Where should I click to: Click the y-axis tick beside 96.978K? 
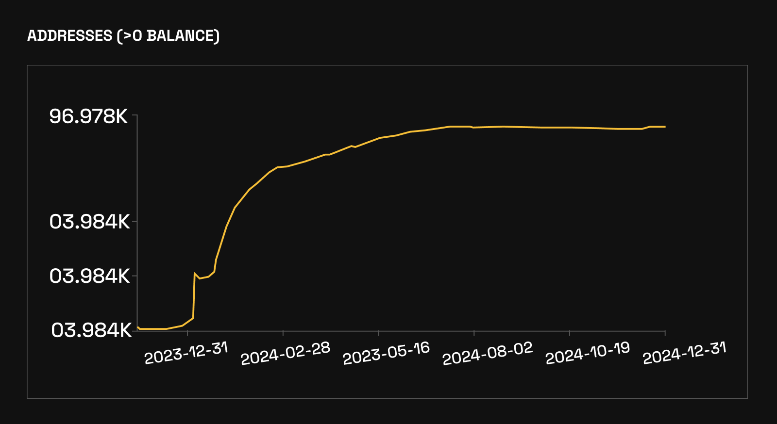(135, 115)
